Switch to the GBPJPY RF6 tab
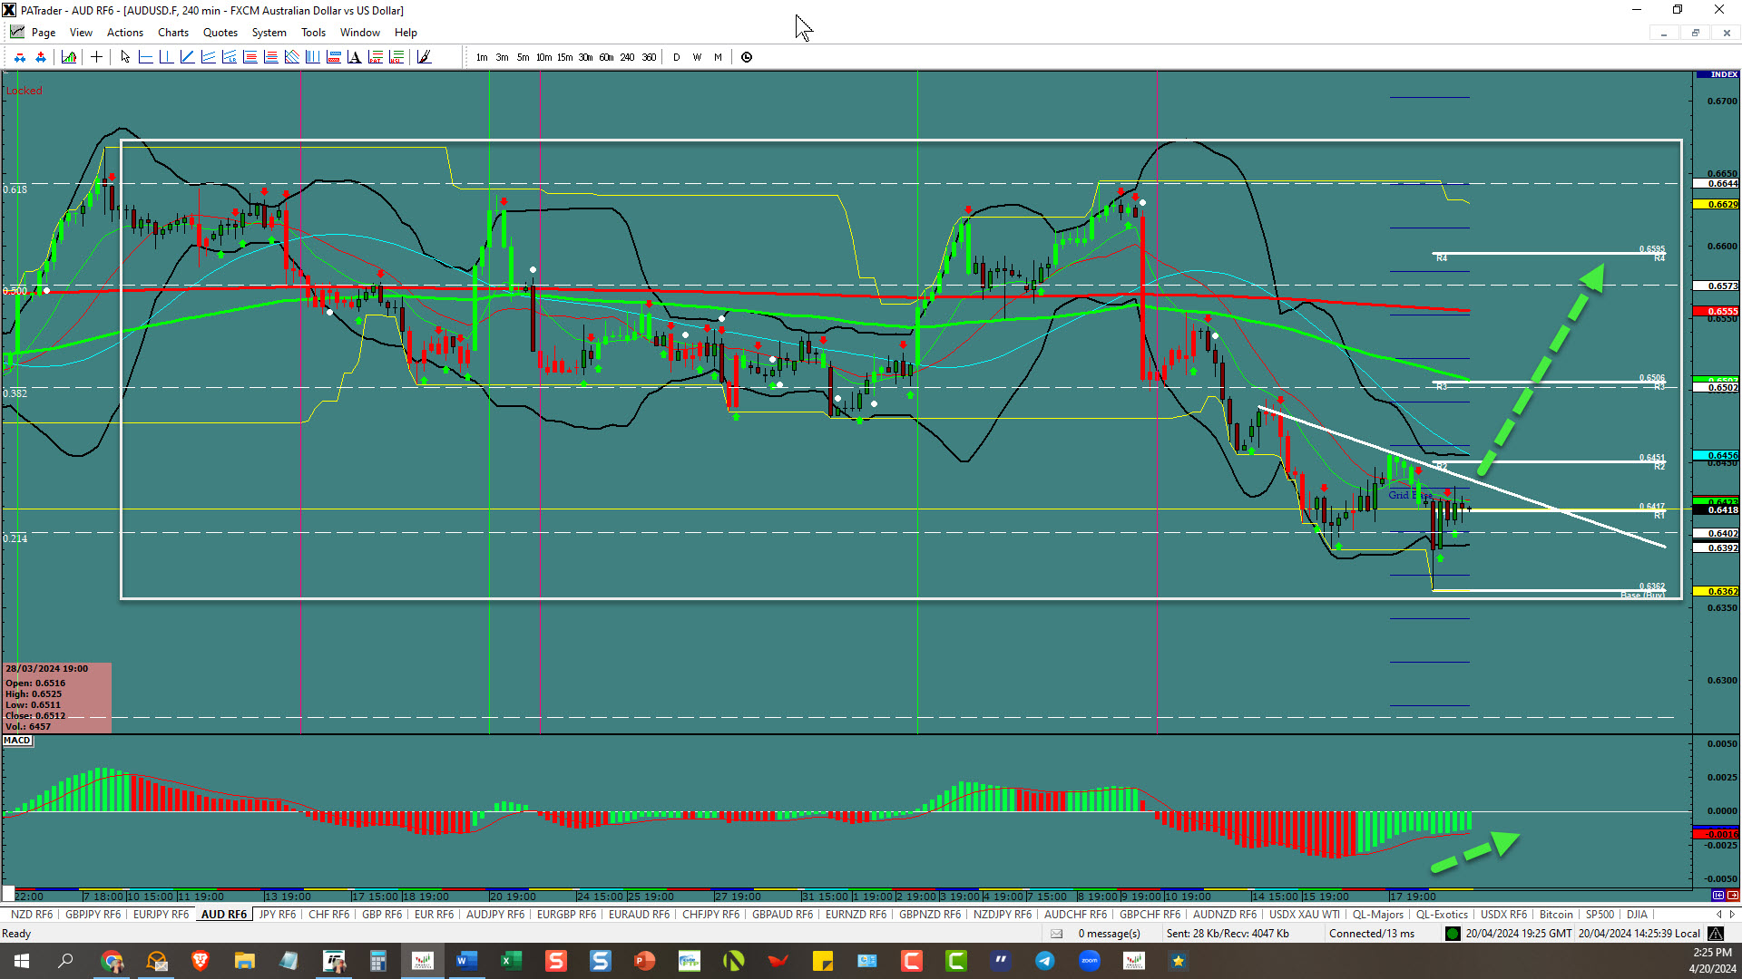 click(x=93, y=915)
